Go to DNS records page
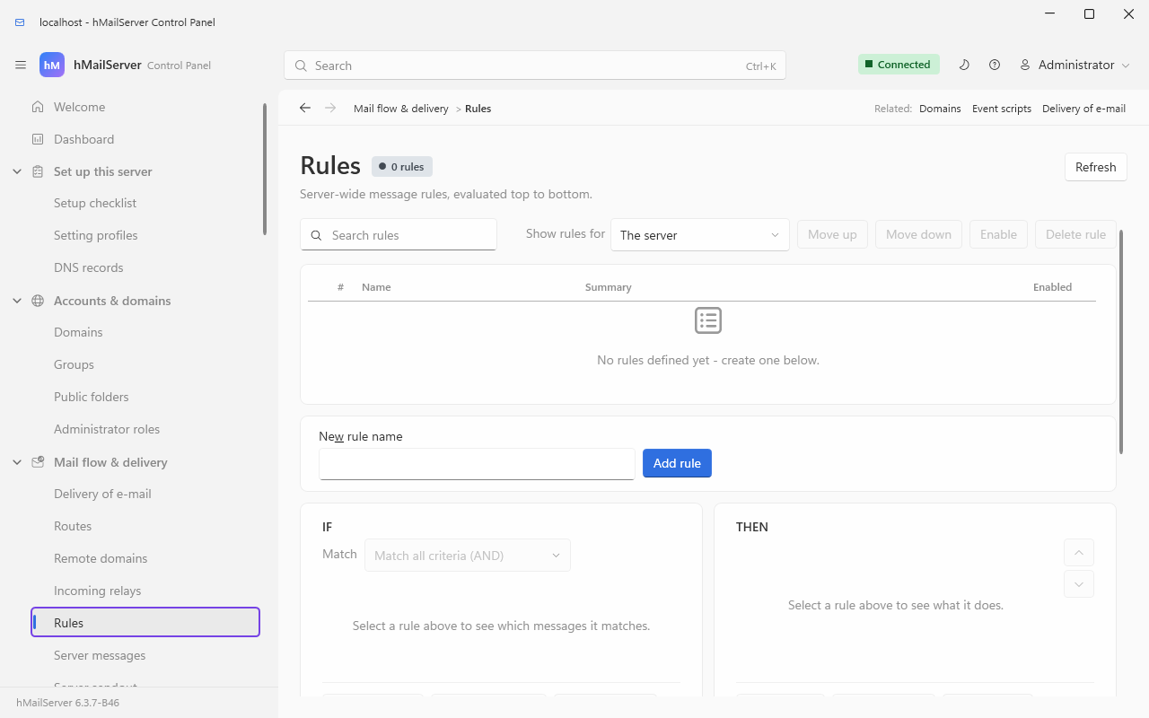This screenshot has width=1149, height=718. (x=89, y=267)
